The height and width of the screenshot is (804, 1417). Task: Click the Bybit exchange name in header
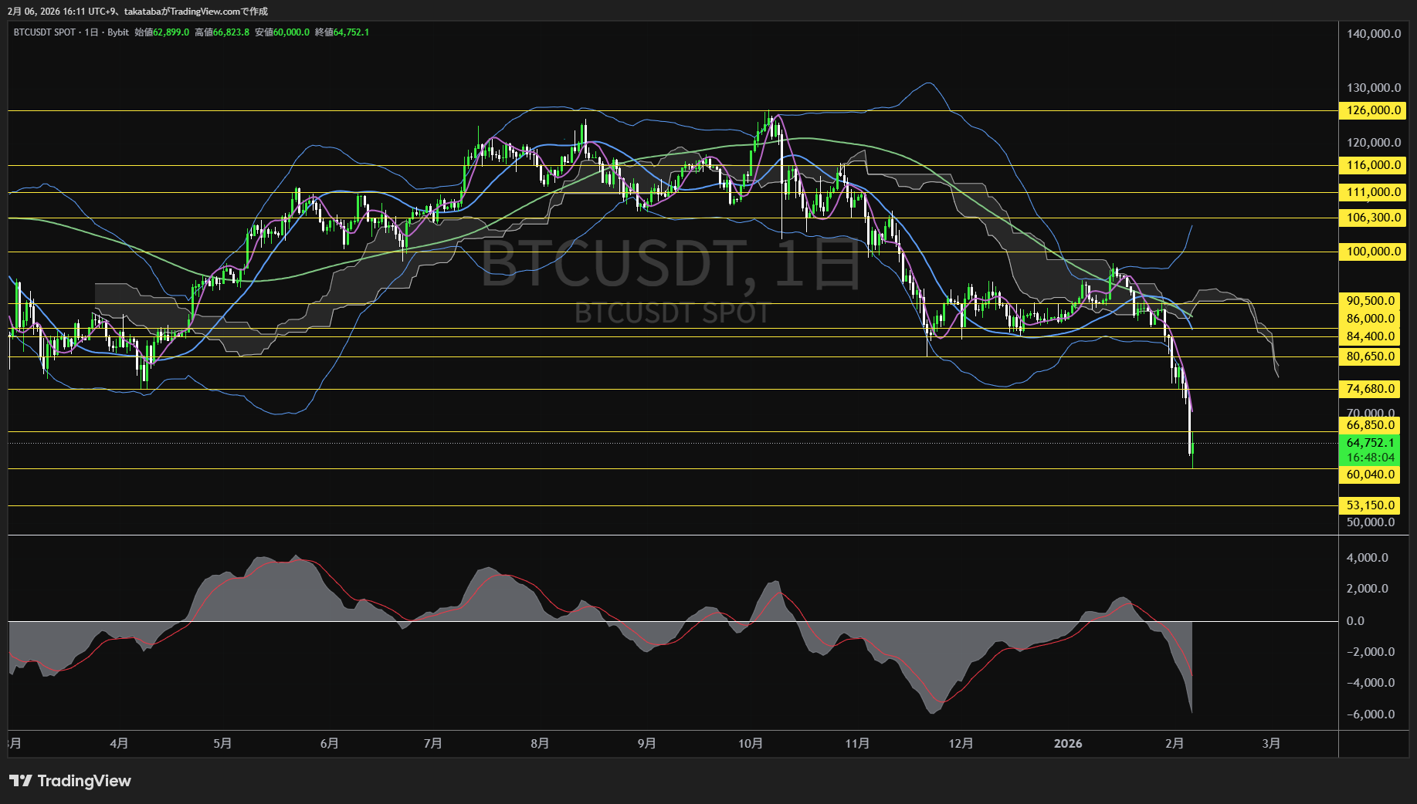point(118,32)
